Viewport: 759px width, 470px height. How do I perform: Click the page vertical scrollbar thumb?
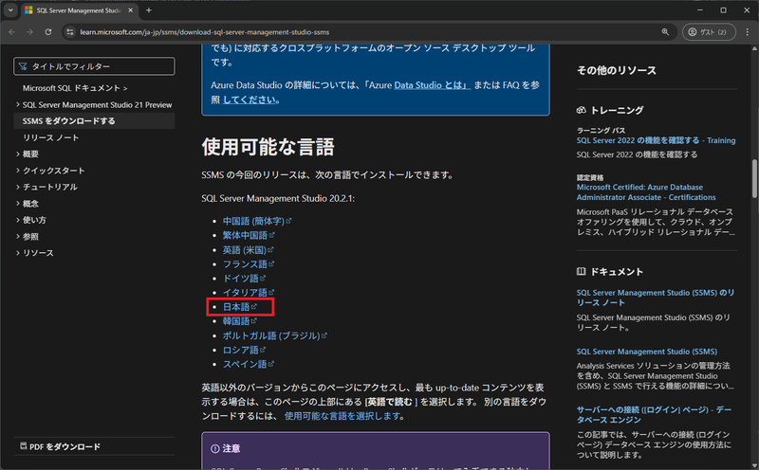754,179
